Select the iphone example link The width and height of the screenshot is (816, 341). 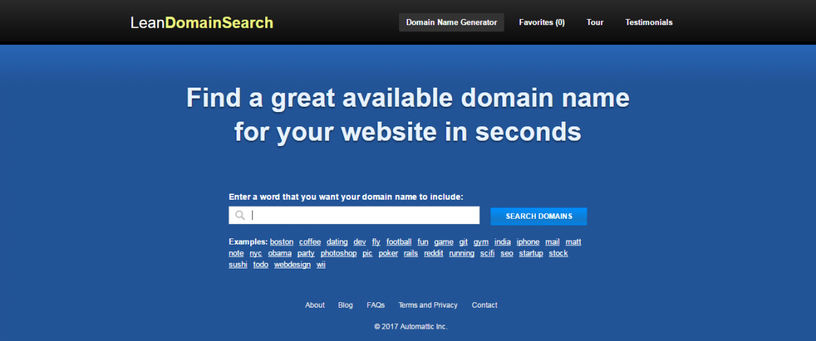tap(528, 242)
